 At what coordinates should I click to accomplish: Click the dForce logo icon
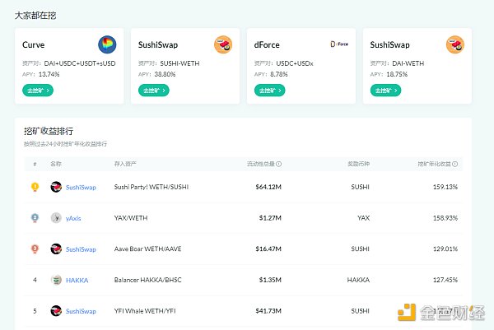[x=339, y=44]
